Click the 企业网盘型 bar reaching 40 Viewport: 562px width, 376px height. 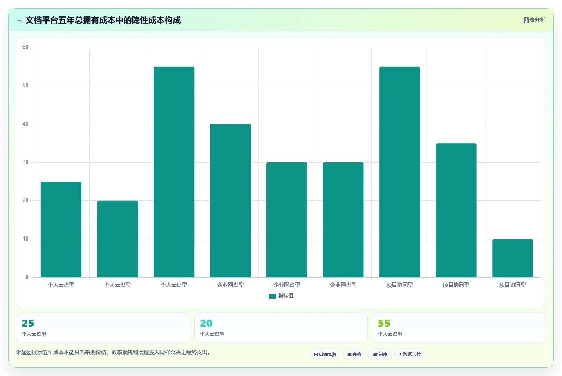click(230, 200)
